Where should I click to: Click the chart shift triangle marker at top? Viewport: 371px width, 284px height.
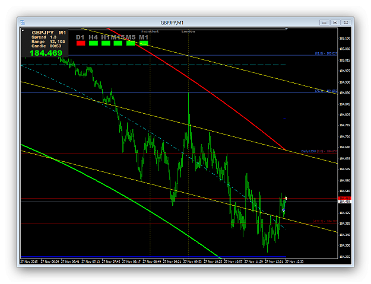[x=286, y=29]
